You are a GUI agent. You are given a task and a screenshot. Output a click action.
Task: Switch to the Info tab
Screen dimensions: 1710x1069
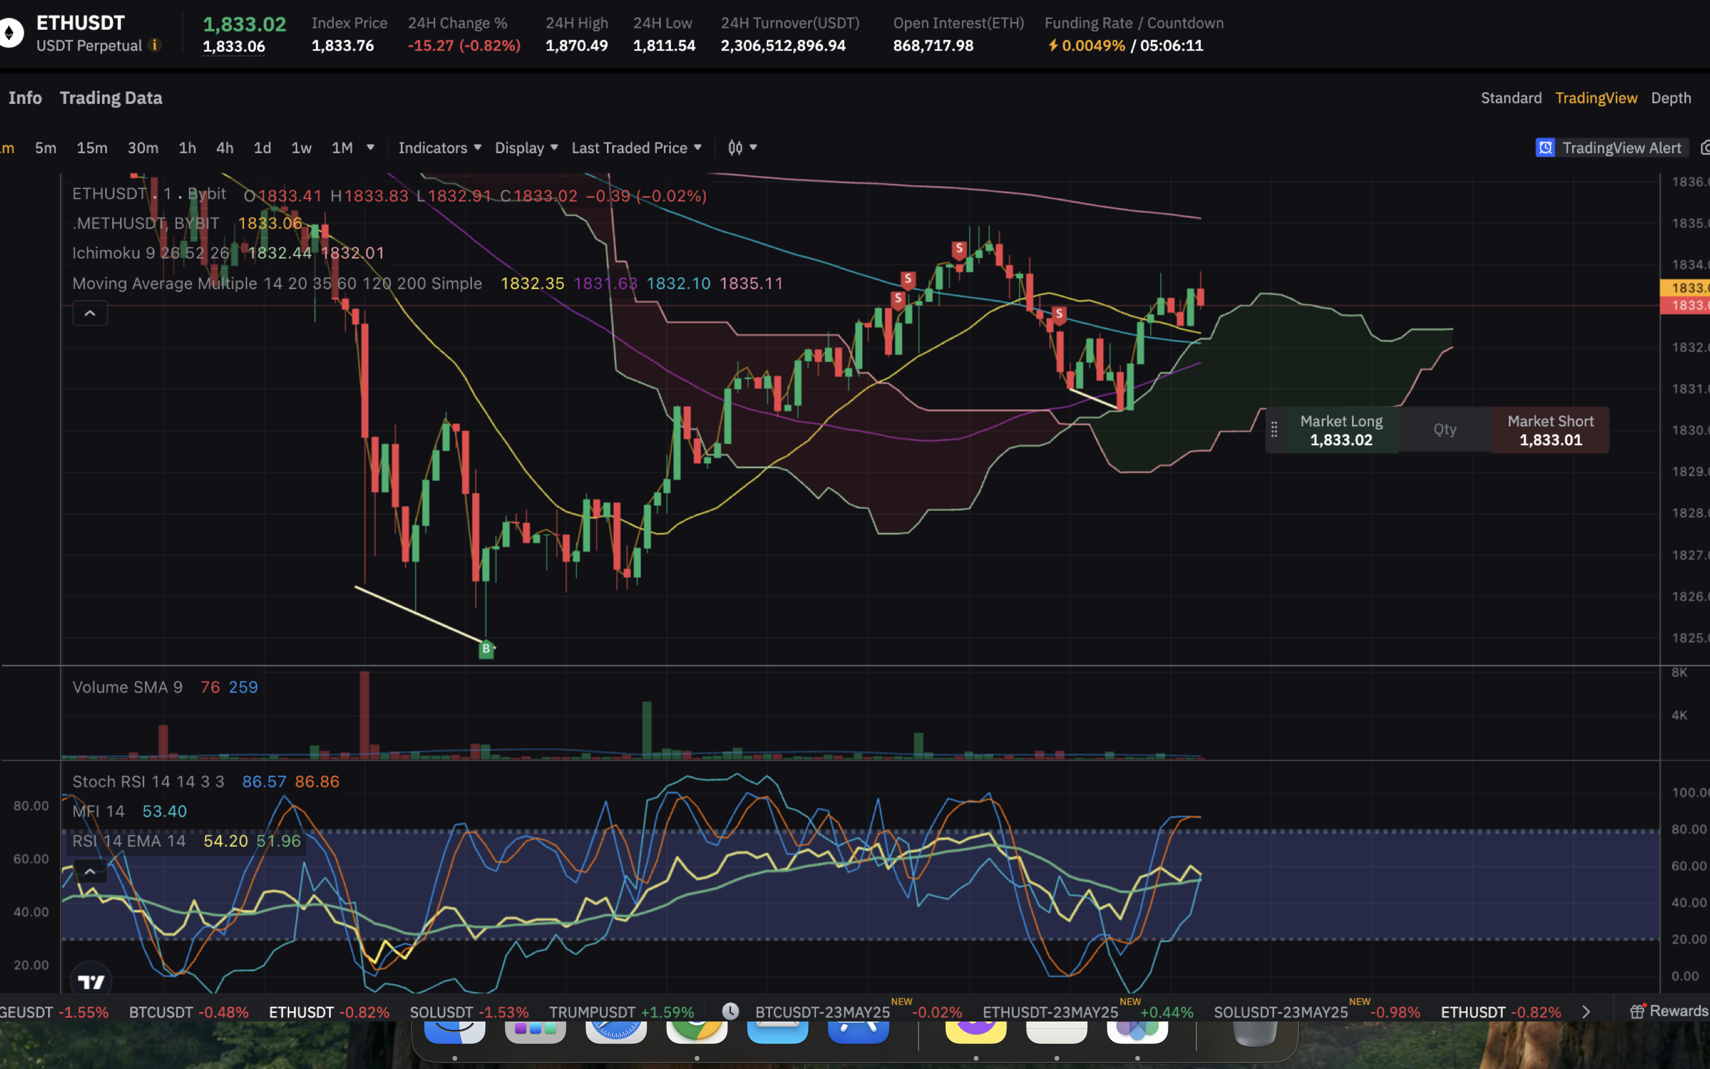(x=25, y=97)
